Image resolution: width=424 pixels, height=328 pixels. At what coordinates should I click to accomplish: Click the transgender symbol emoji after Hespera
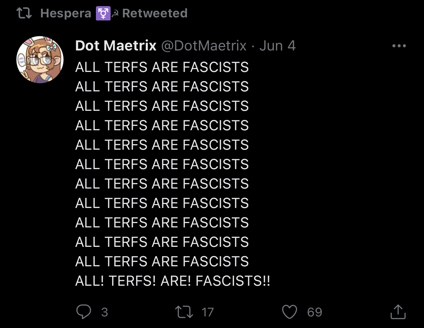pos(103,14)
